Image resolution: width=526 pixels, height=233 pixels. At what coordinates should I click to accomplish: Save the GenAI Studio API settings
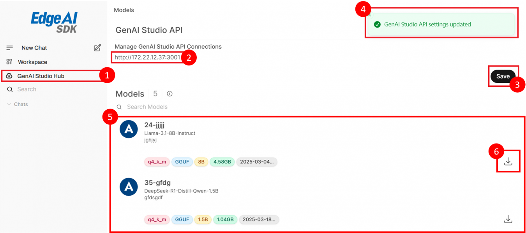(x=503, y=76)
